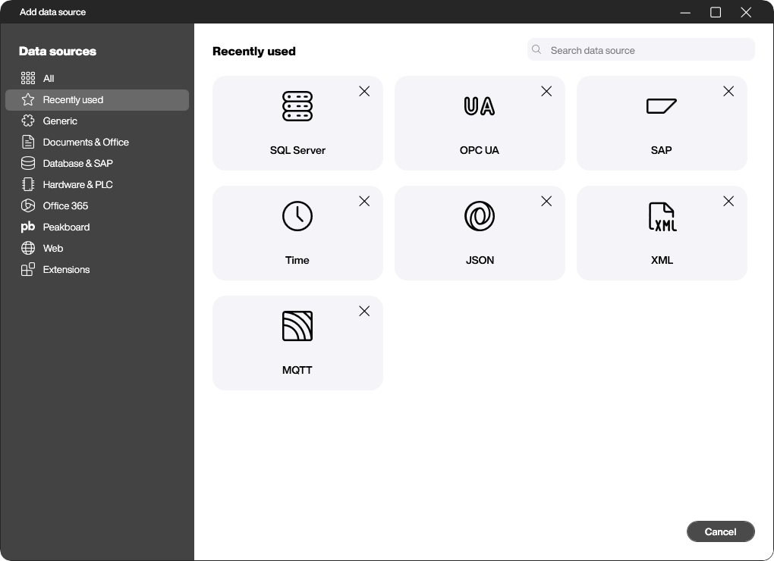The height and width of the screenshot is (561, 774).
Task: Remove MQTT from recently used
Action: click(364, 311)
